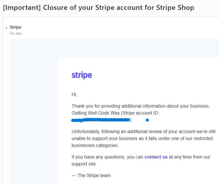This screenshot has width=219, height=184.
Task: Click the Stripe sender name
Action: (x=15, y=27)
